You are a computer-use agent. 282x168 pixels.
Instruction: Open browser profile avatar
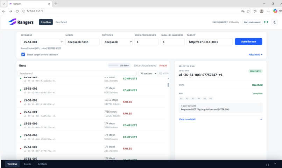(261, 11)
